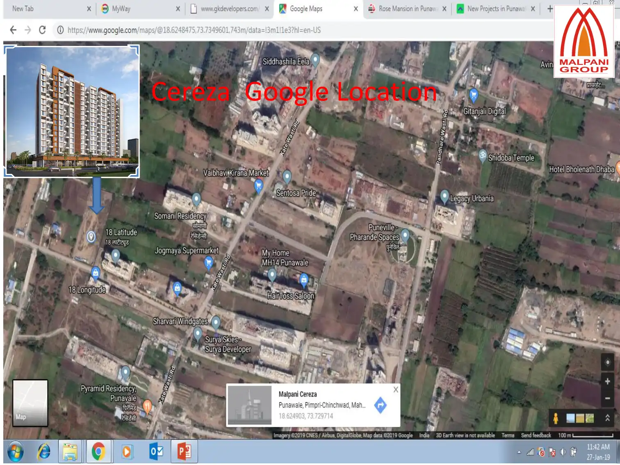
Task: Click the Directions icon on Malpani Cereza card
Action: click(380, 405)
